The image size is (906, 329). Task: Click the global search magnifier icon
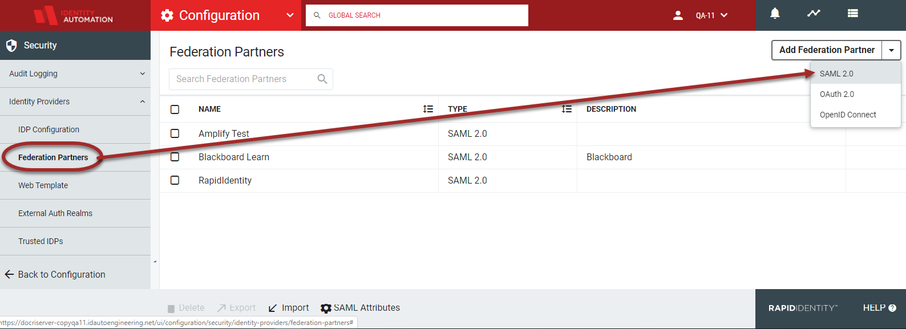tap(317, 15)
